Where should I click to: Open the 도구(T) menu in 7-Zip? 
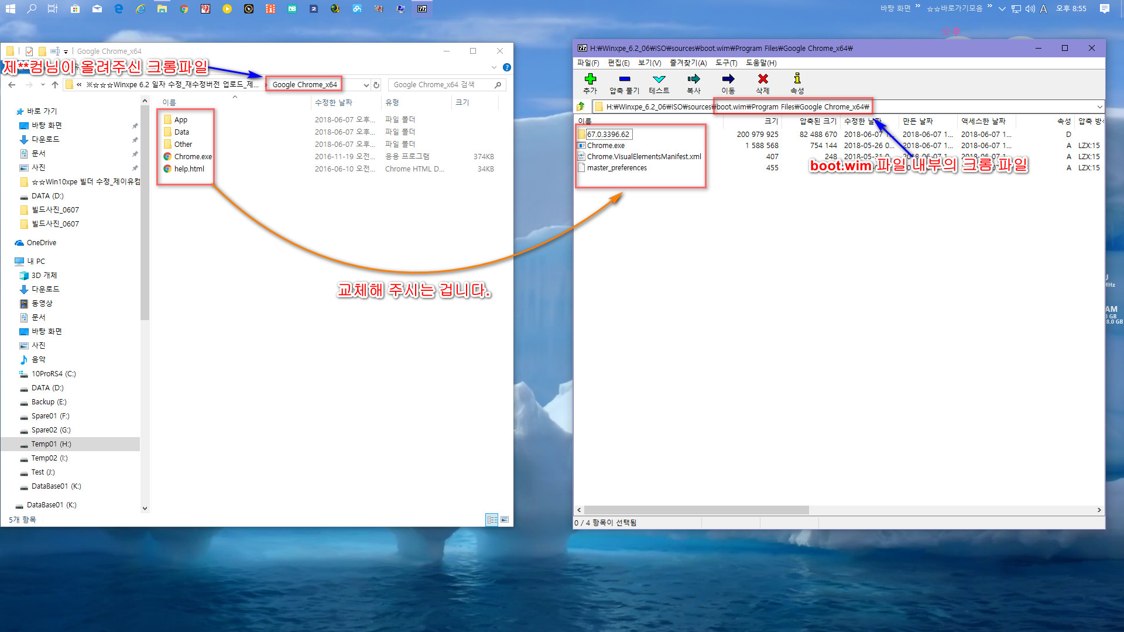(727, 63)
